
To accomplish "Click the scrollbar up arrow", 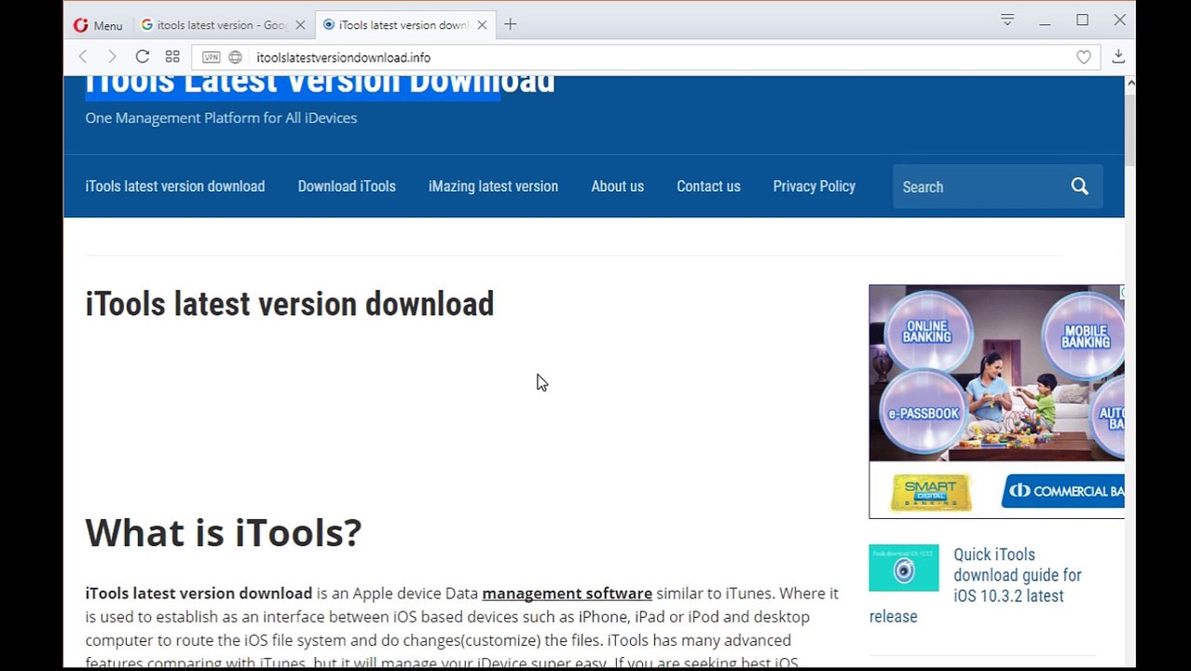I will pyautogui.click(x=1130, y=84).
